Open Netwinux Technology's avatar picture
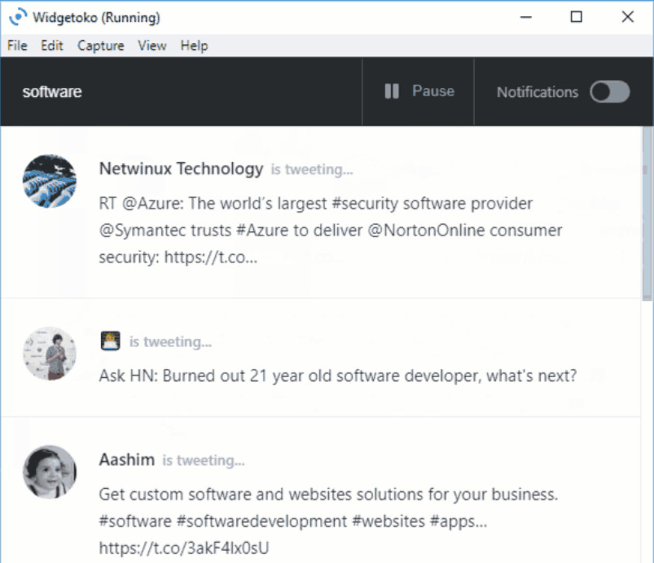 click(x=50, y=181)
